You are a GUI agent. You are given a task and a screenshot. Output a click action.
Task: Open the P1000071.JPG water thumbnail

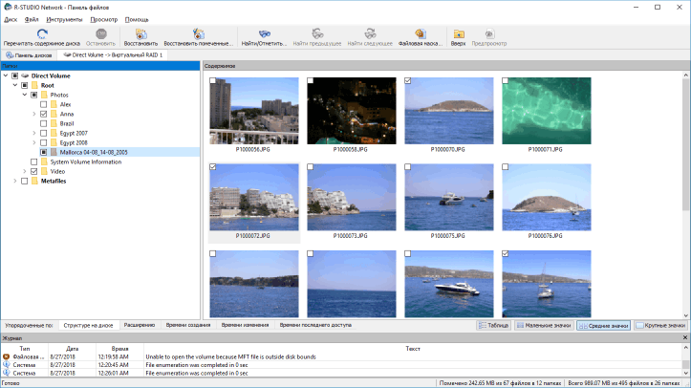click(x=547, y=111)
